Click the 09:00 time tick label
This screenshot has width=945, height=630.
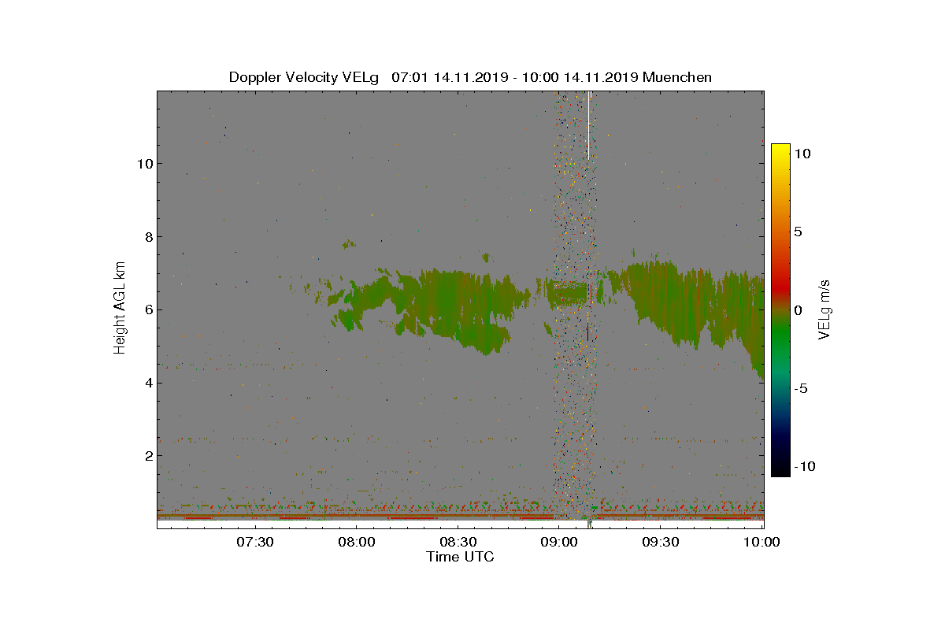coord(559,542)
